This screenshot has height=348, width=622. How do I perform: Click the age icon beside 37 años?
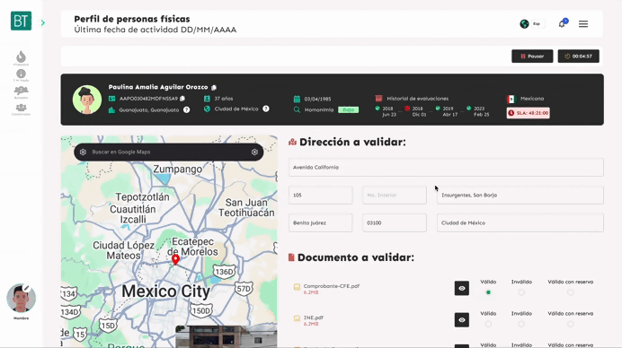pos(207,99)
